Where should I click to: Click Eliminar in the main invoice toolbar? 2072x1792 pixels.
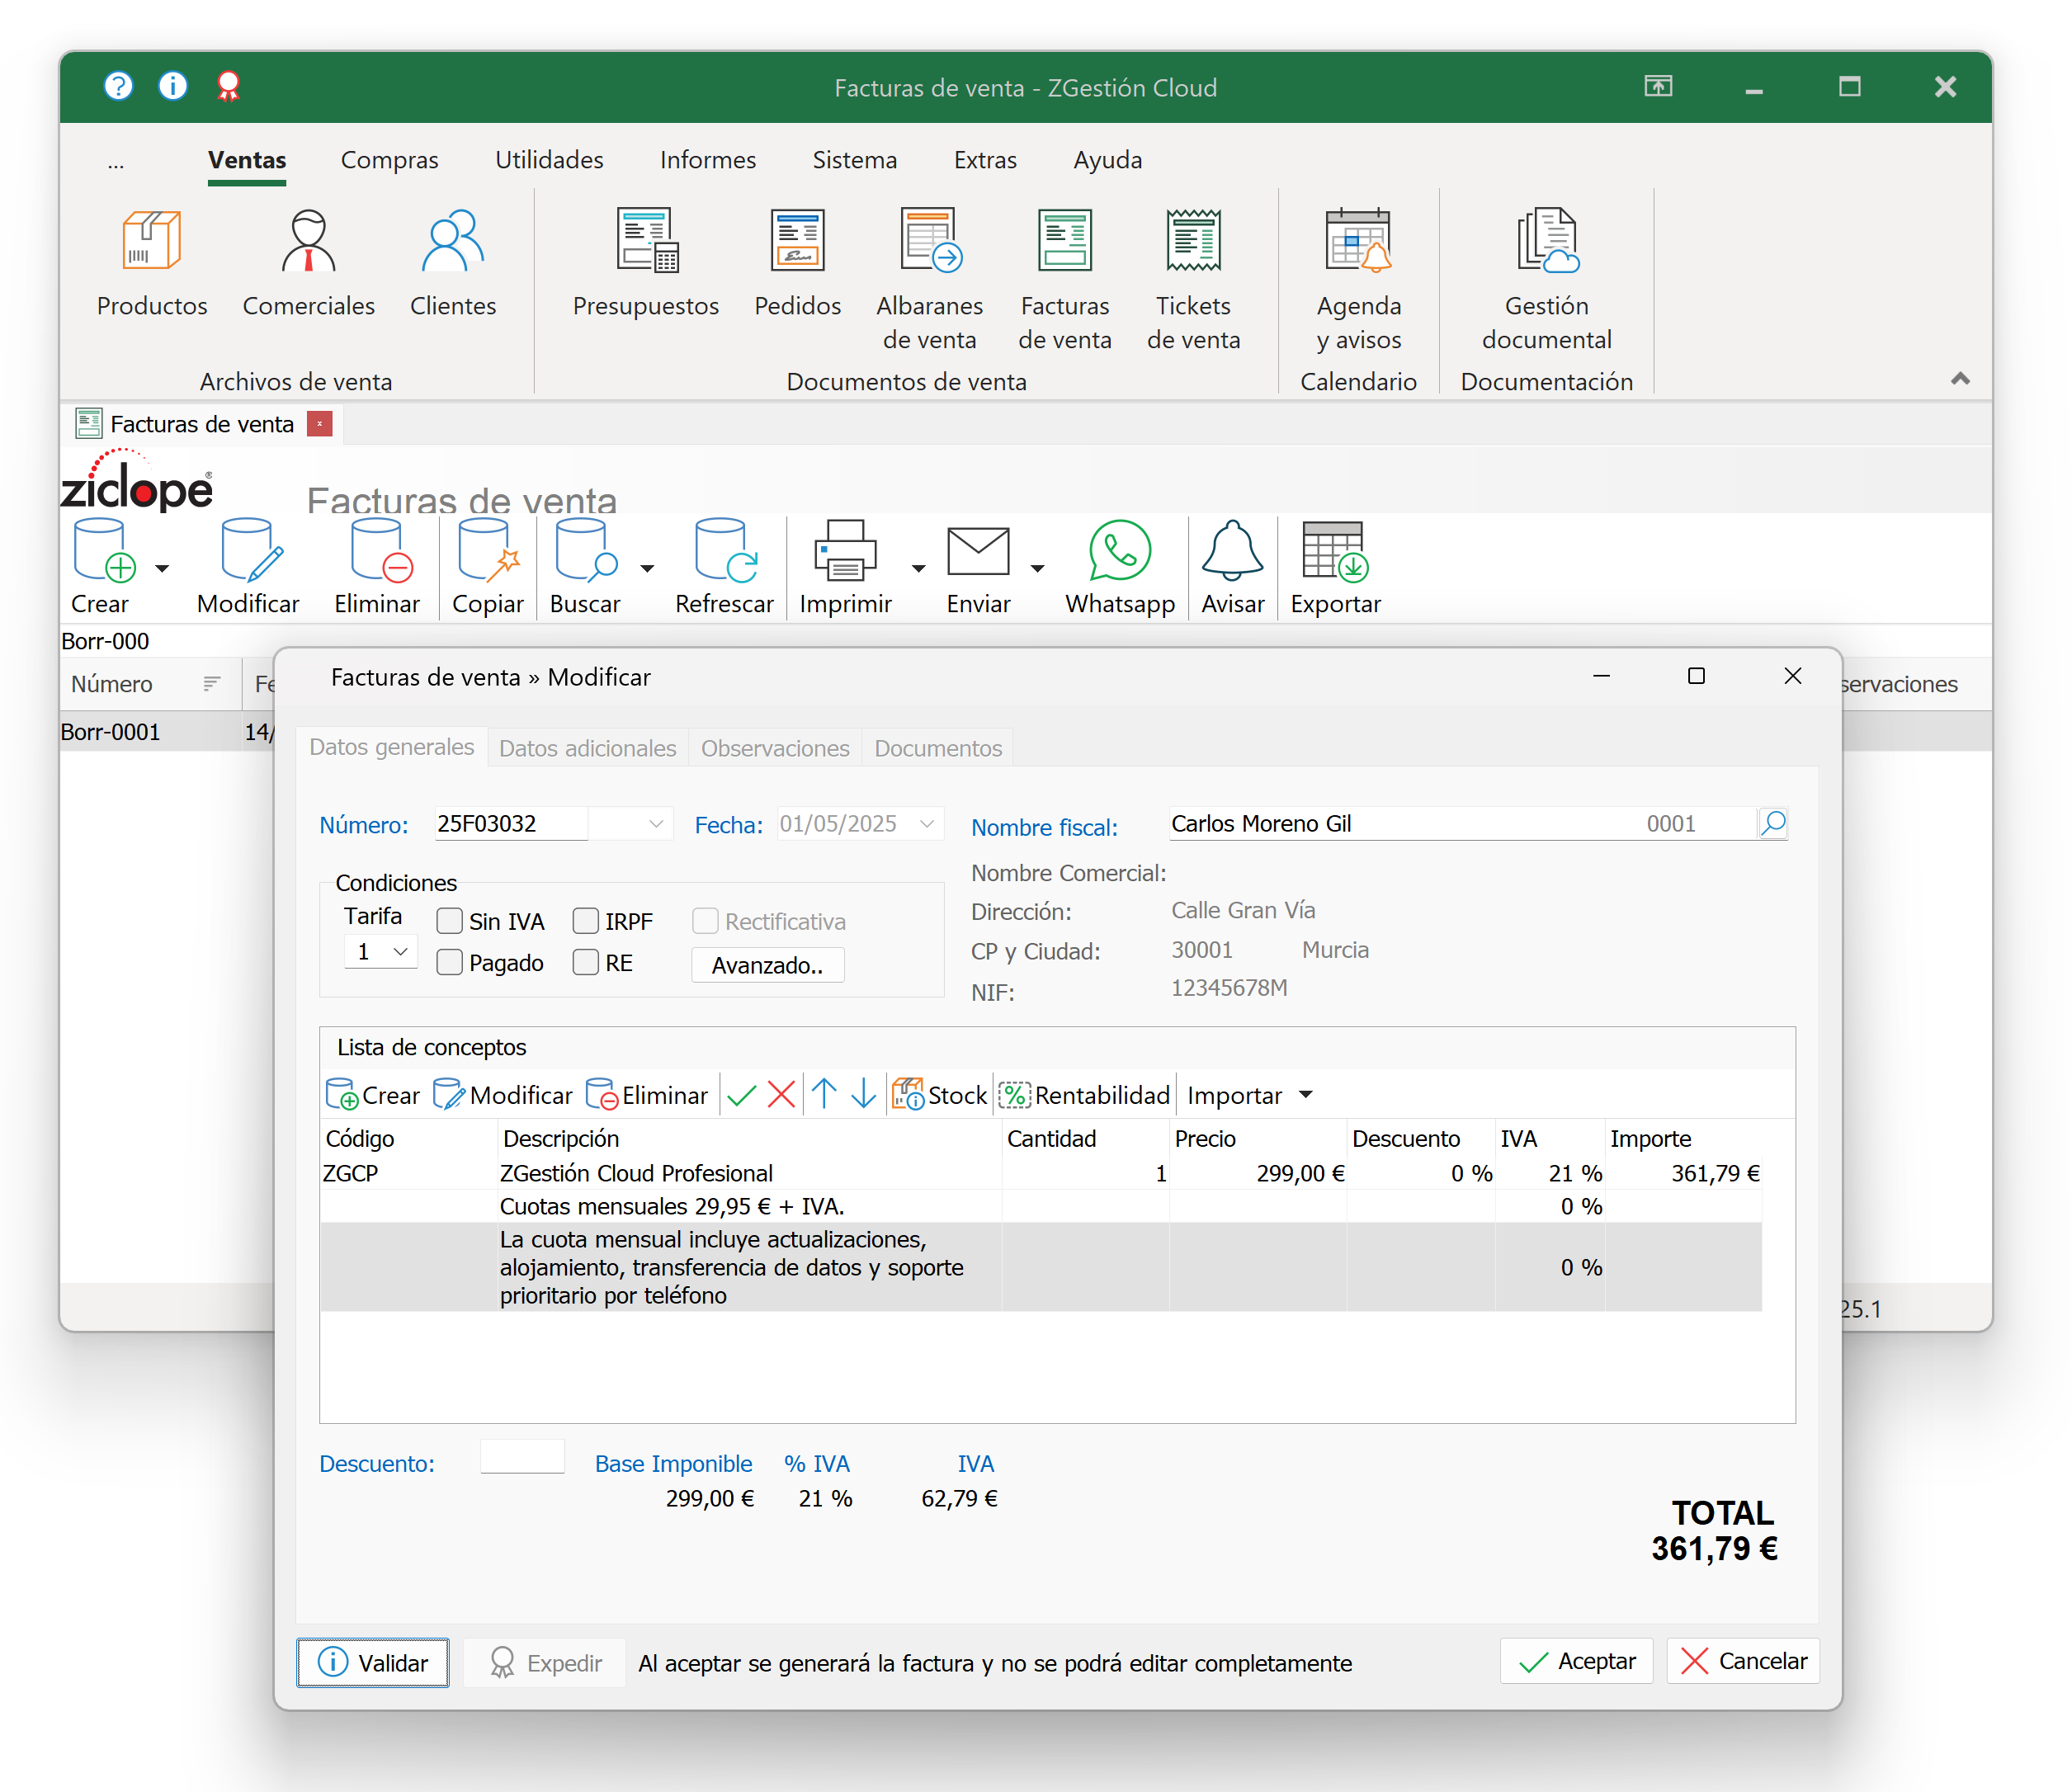(x=377, y=566)
